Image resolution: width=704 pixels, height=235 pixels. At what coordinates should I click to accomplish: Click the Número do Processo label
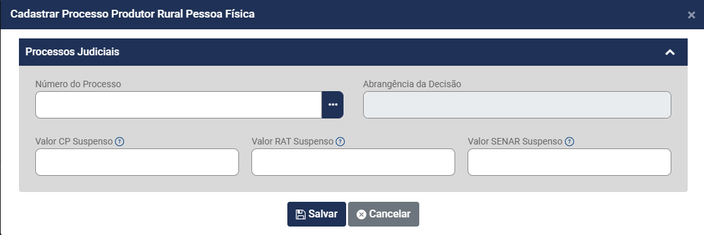click(x=78, y=84)
